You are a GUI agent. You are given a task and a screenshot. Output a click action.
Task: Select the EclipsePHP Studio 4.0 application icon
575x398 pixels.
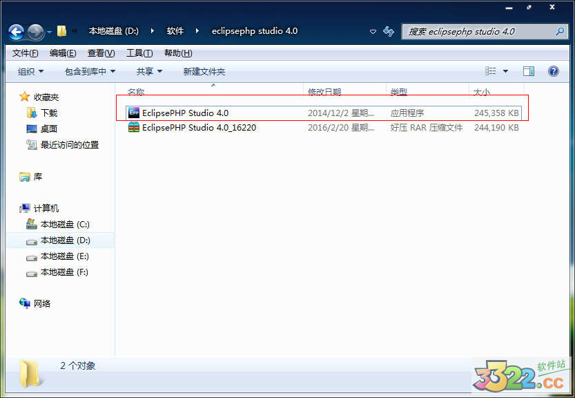[134, 113]
